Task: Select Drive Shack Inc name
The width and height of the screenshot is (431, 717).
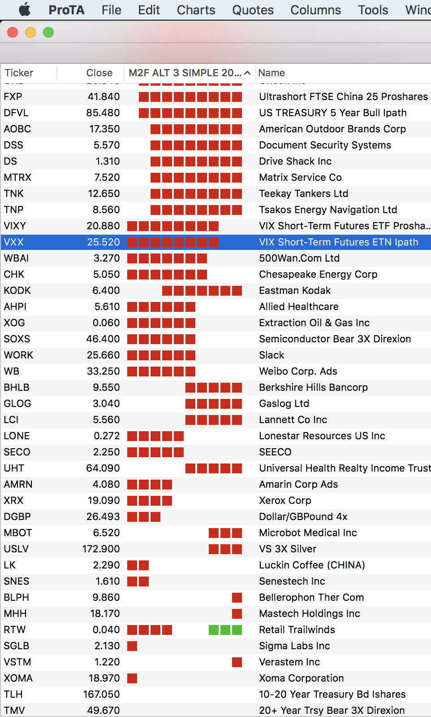Action: point(295,161)
